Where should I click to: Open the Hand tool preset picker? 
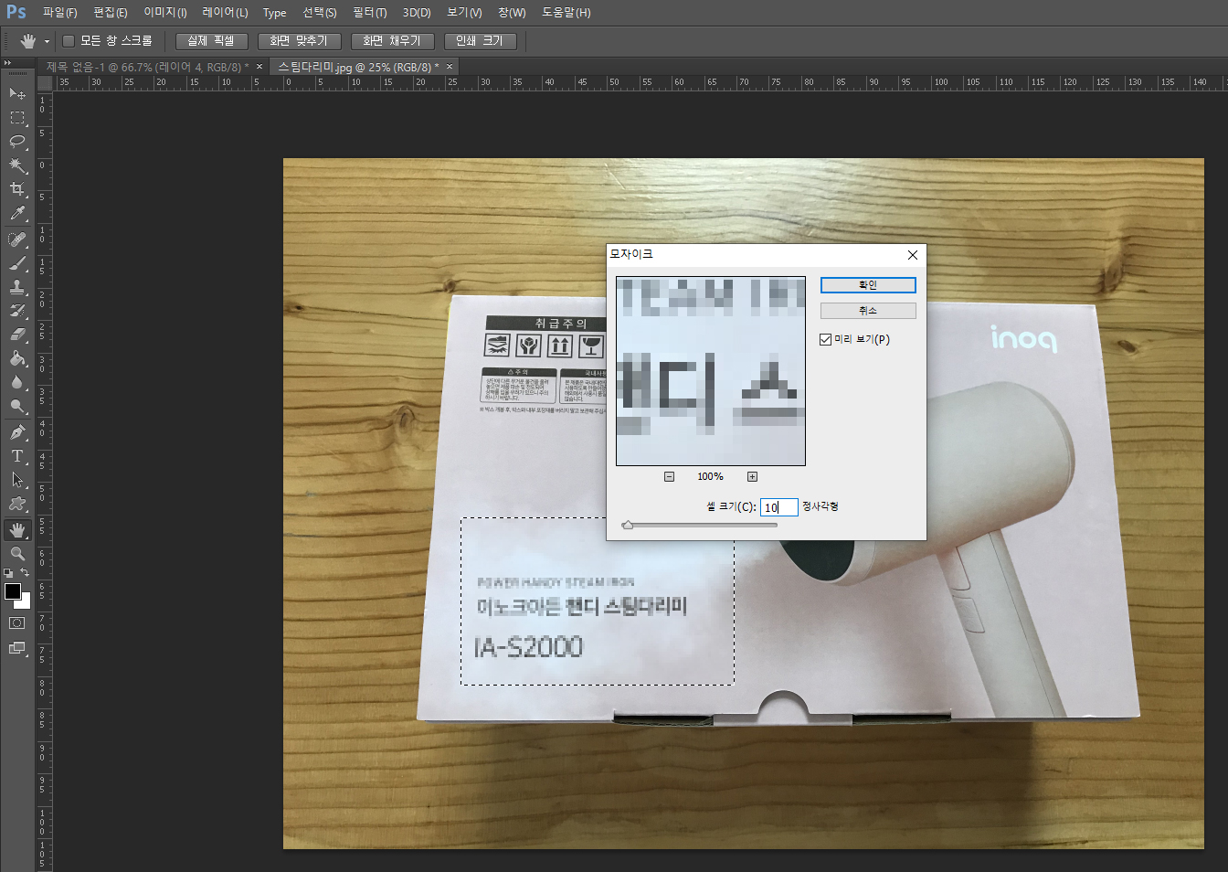[47, 41]
